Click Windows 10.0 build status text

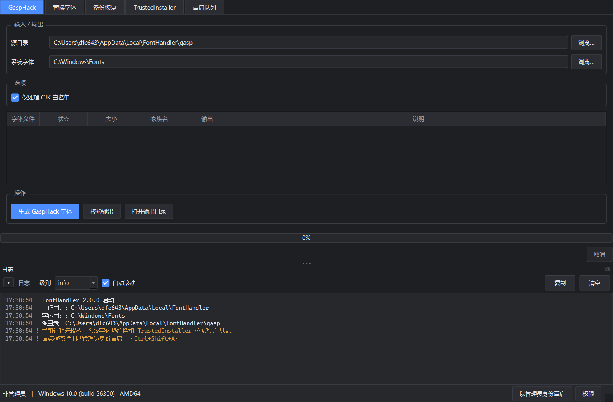coord(89,394)
